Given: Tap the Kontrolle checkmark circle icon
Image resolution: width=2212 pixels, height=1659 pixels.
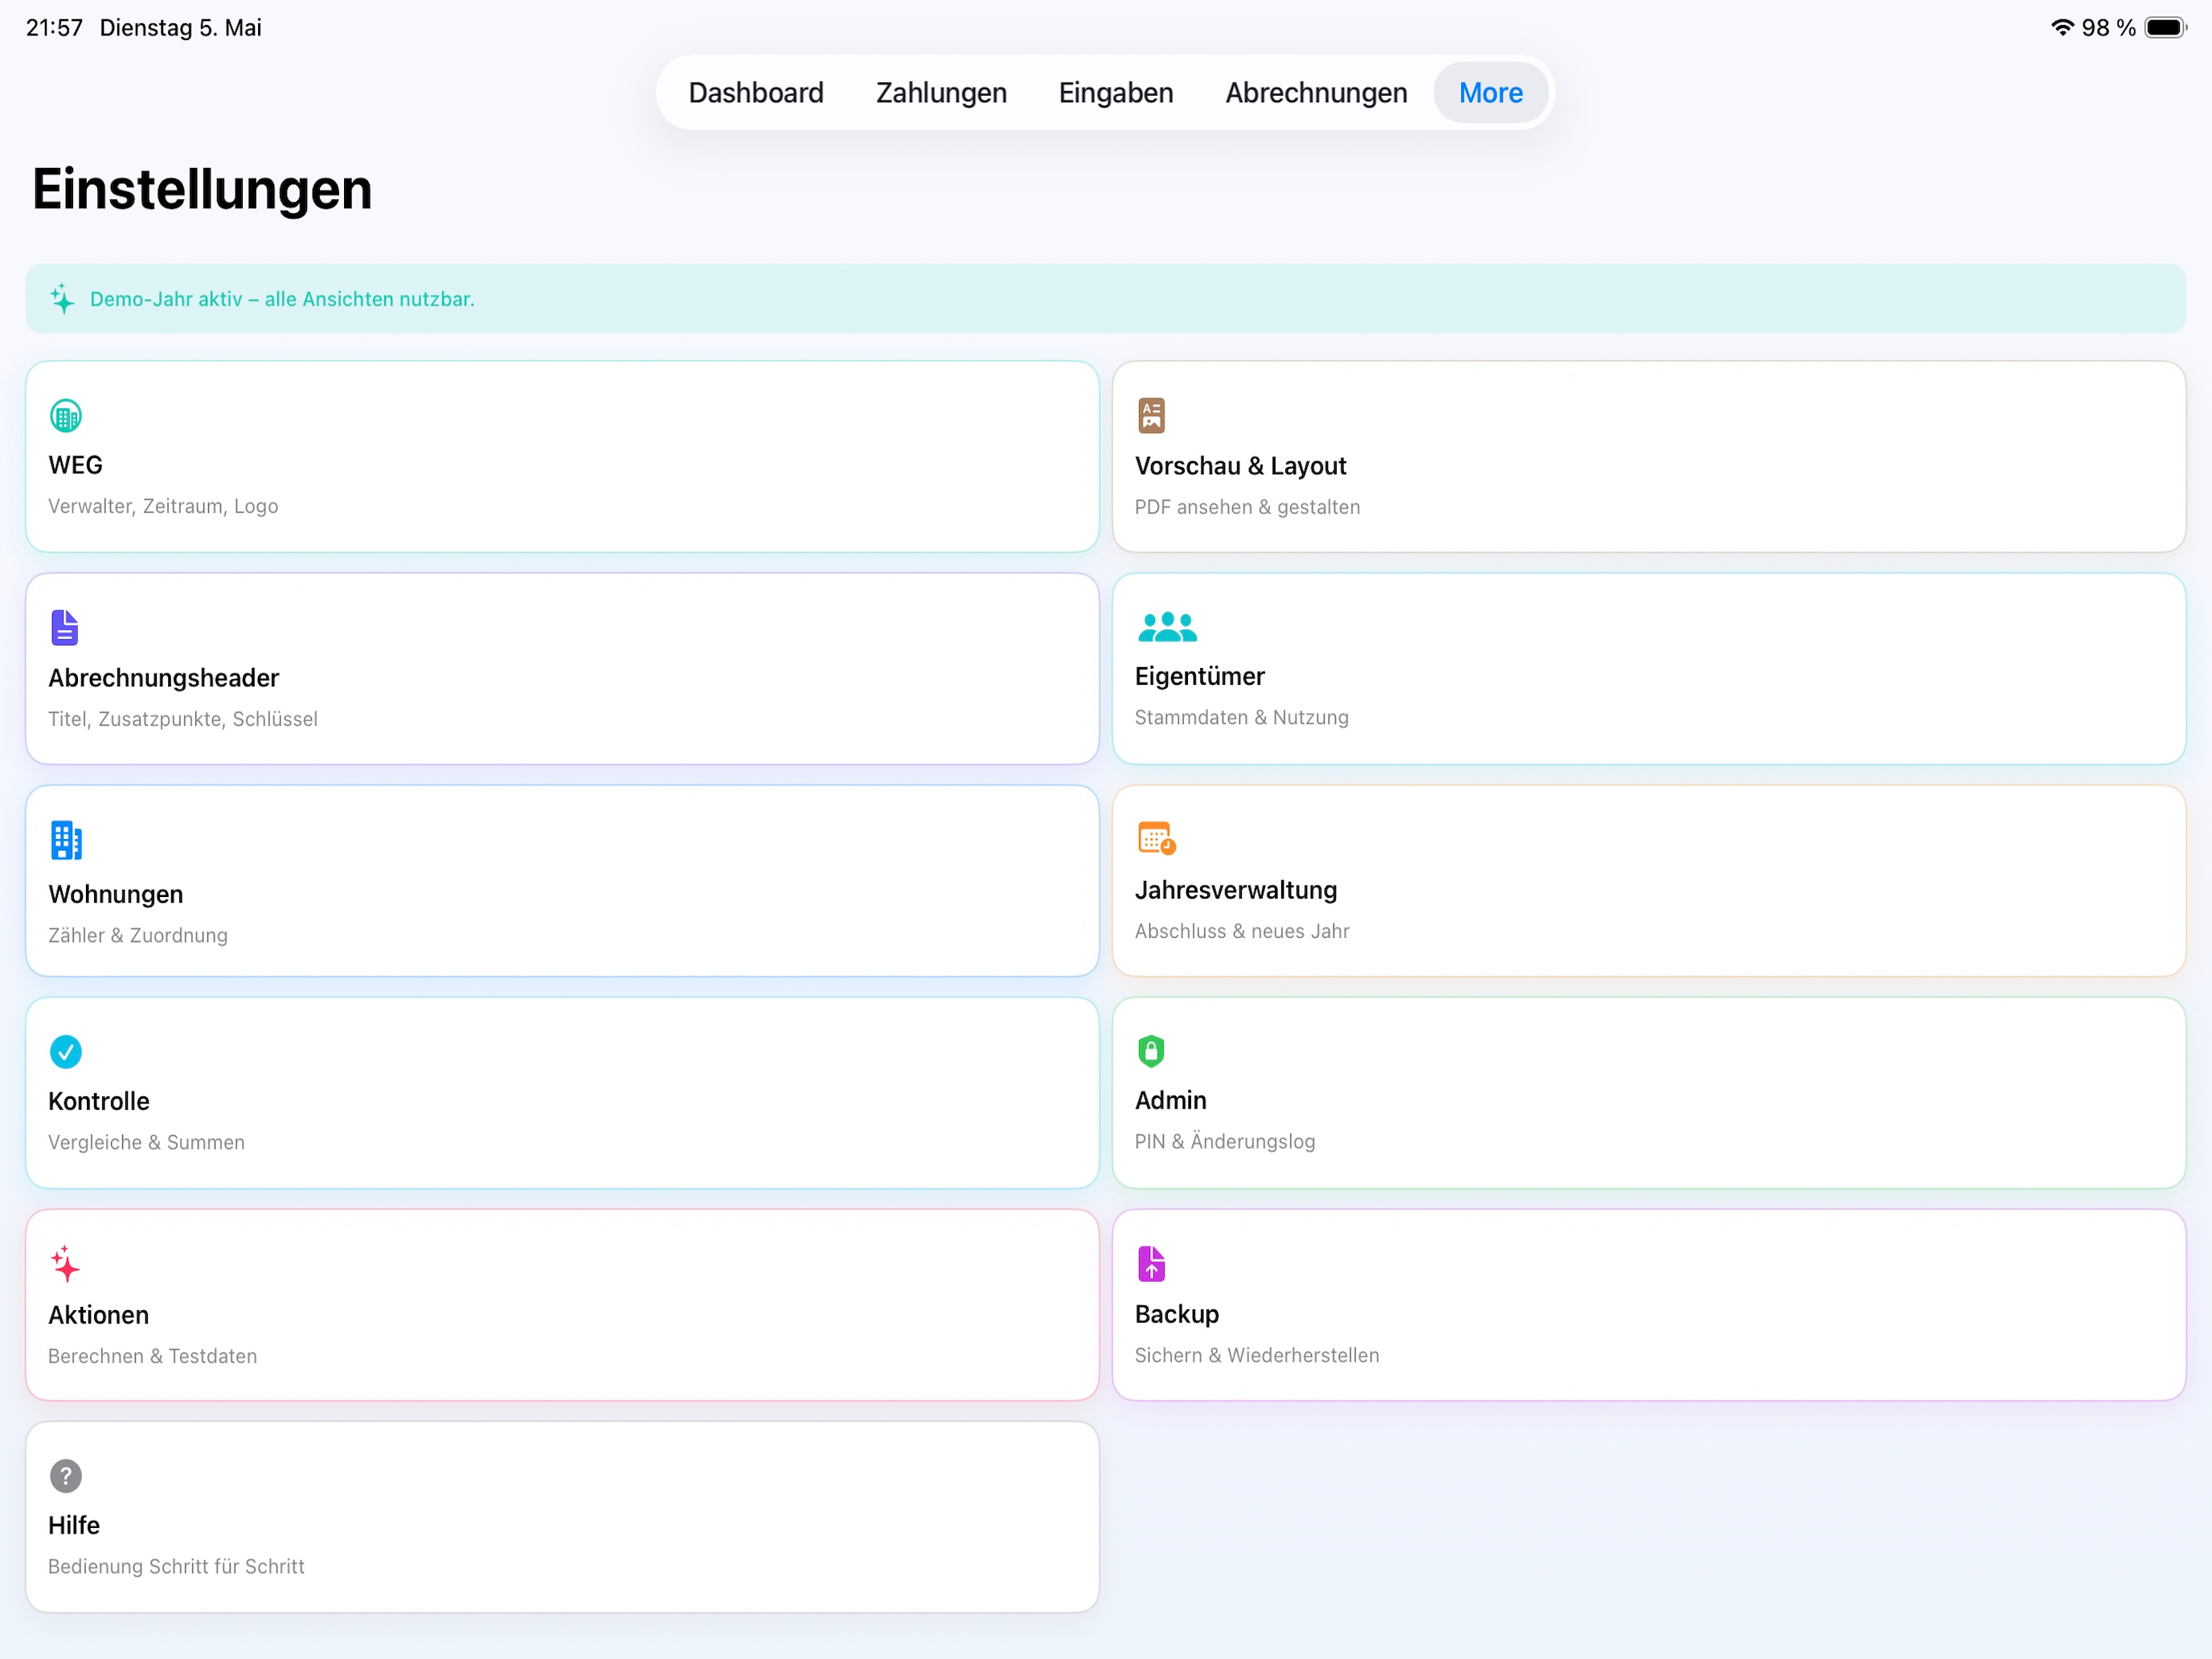Looking at the screenshot, I should pos(66,1052).
